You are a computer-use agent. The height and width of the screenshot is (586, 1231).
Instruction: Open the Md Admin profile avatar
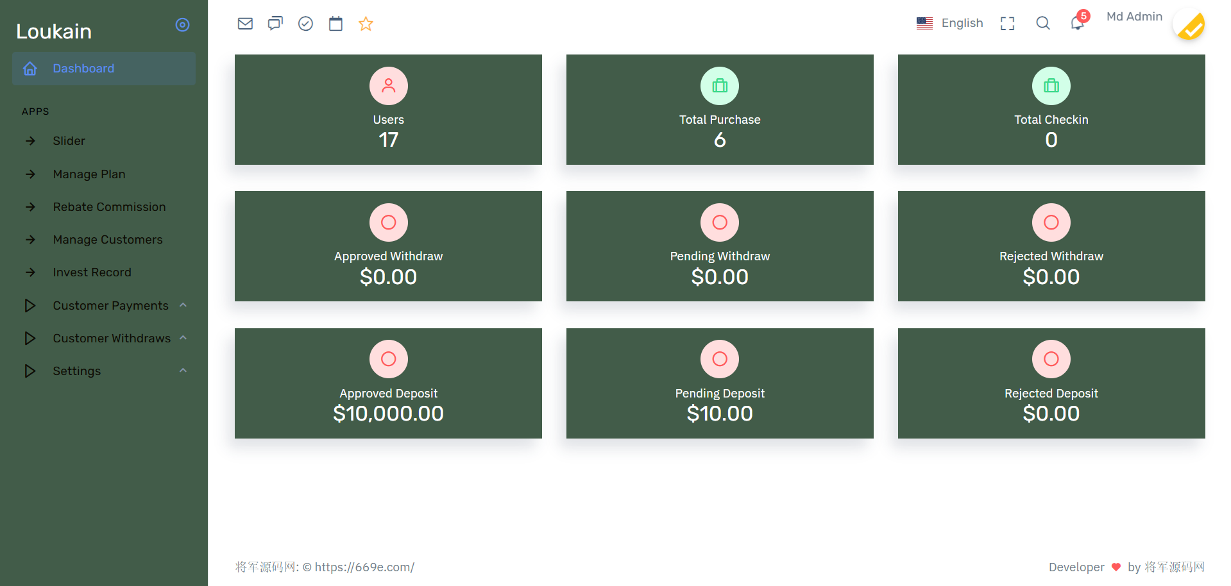(1189, 25)
